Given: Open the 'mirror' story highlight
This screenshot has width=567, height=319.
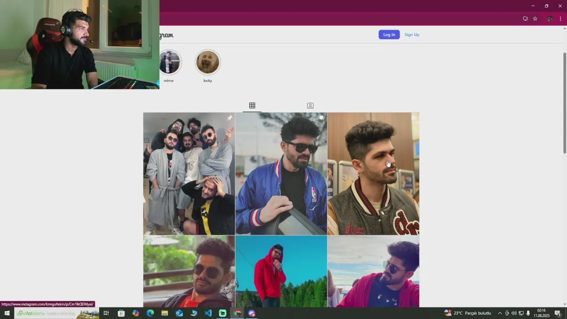Looking at the screenshot, I should 170,62.
